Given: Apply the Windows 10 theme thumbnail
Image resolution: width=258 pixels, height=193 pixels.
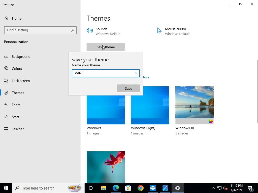Looking at the screenshot, I should (x=195, y=105).
